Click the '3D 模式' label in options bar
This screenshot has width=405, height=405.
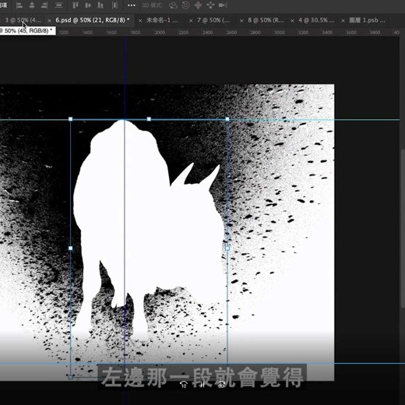pyautogui.click(x=153, y=5)
